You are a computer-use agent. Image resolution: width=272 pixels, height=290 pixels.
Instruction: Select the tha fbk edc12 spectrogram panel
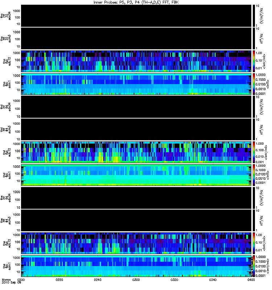click(136, 61)
